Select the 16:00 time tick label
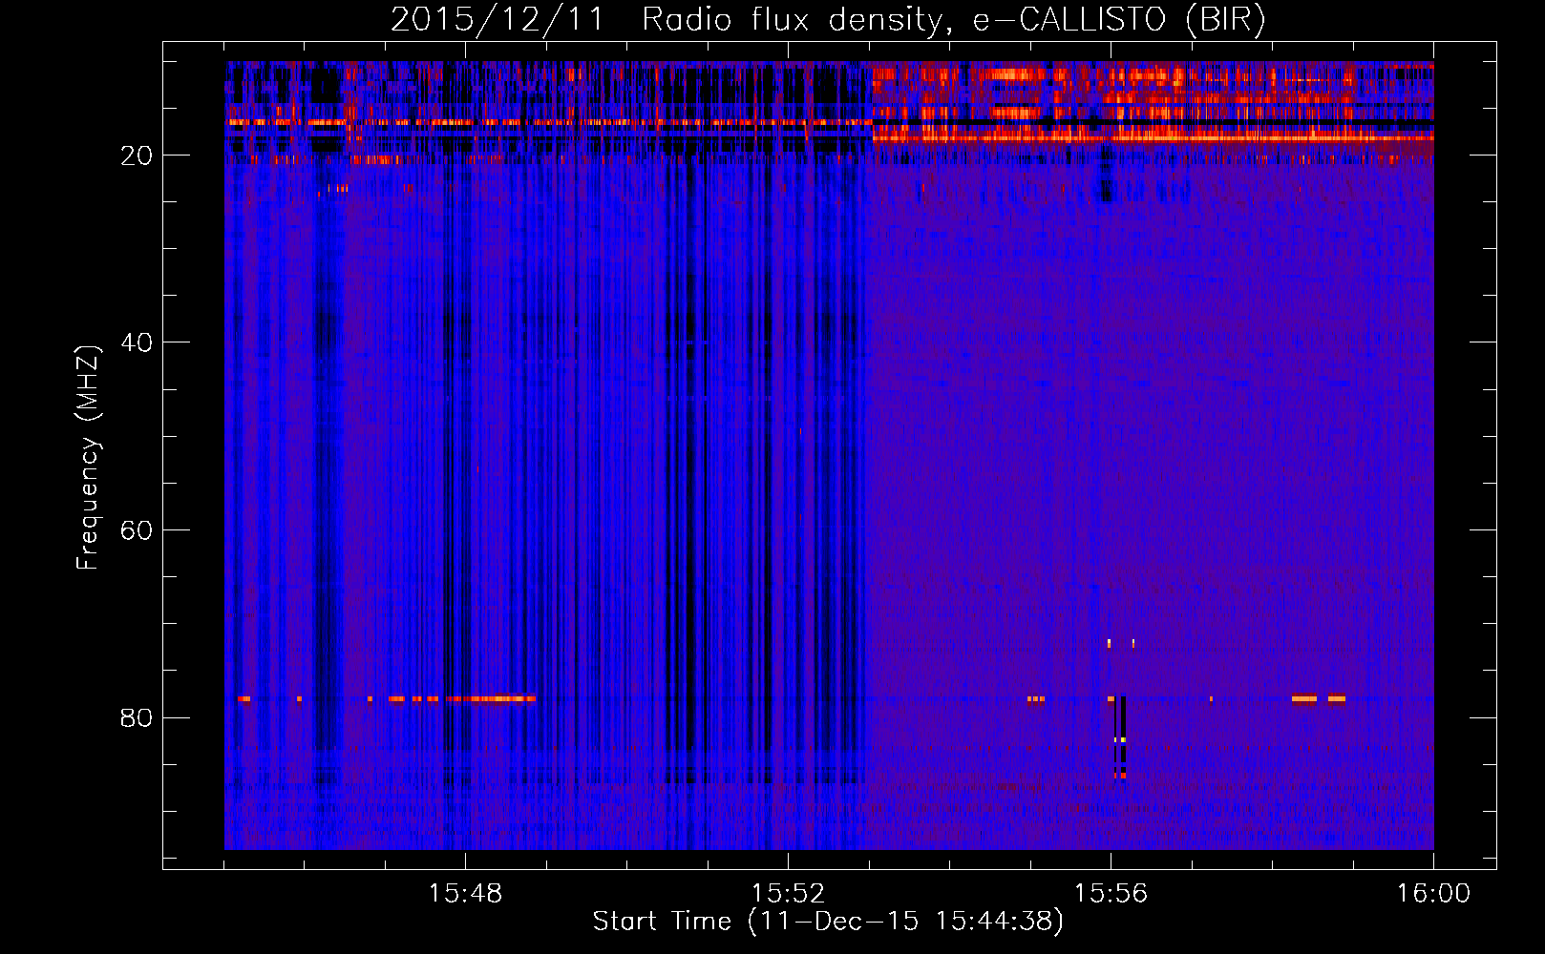Screen dimensions: 1545x954 [x=1433, y=894]
